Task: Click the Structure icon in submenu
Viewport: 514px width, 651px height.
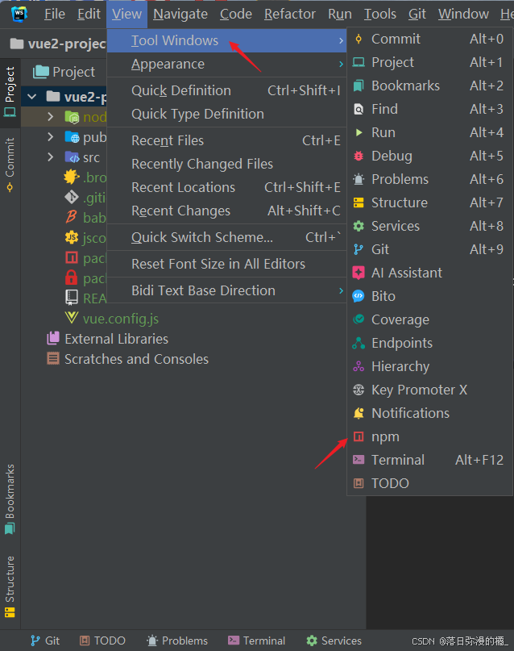Action: 359,202
